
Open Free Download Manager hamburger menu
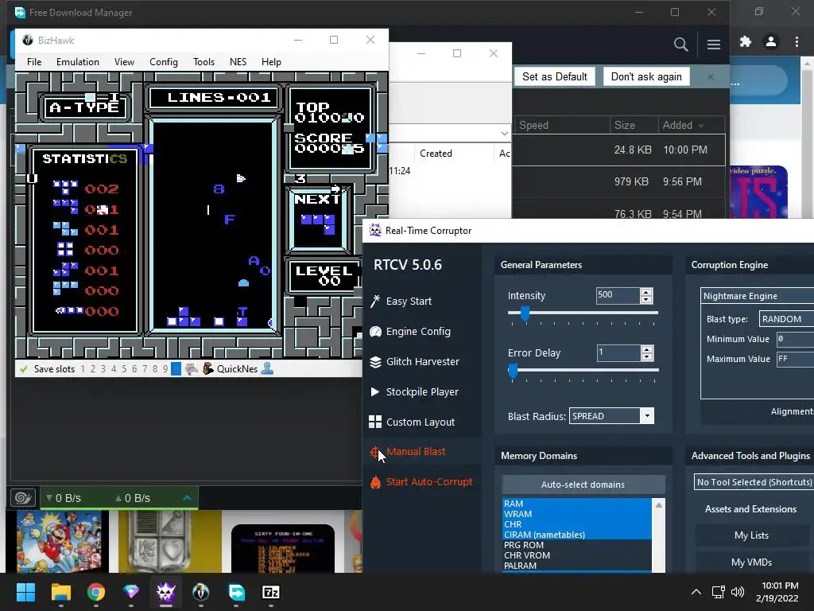tap(714, 45)
